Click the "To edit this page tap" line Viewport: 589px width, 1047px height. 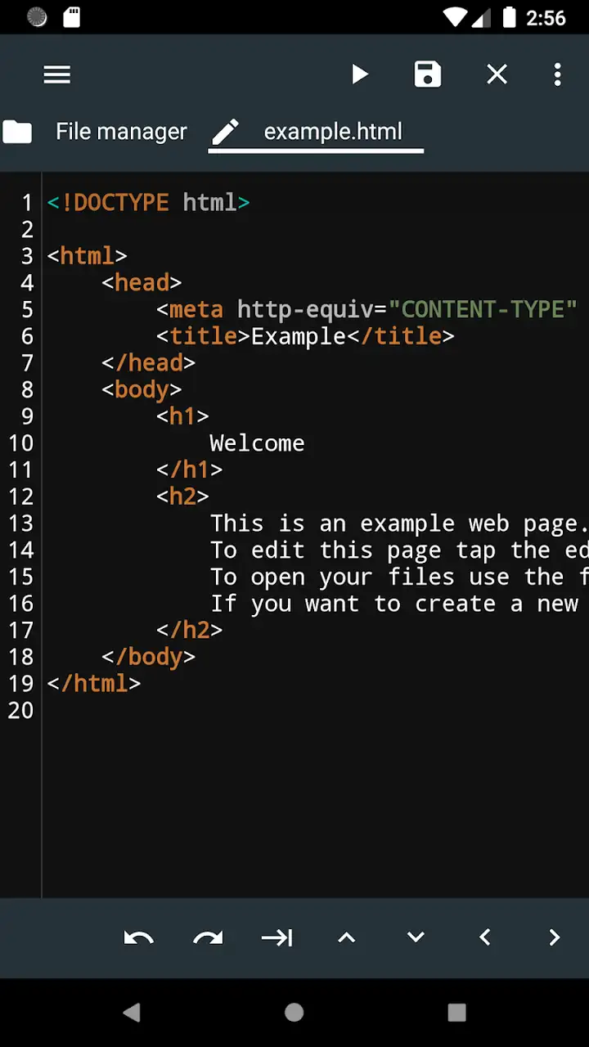pos(399,550)
